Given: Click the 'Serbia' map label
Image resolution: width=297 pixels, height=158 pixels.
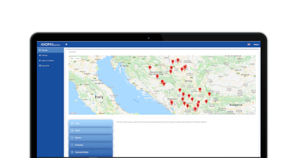Looking at the screenshot, I should 188,81.
